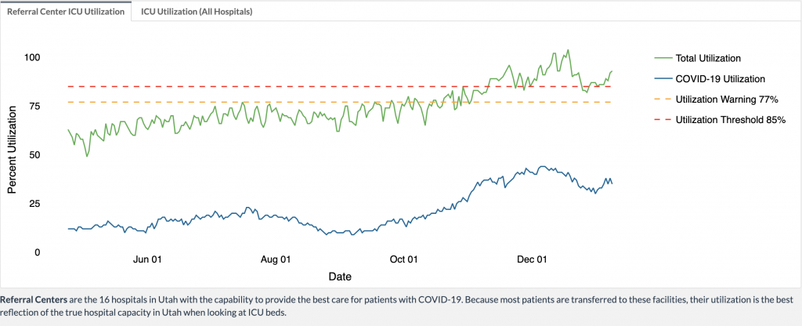Select the Oct 01 tick label
This screenshot has width=802, height=326.
(403, 260)
